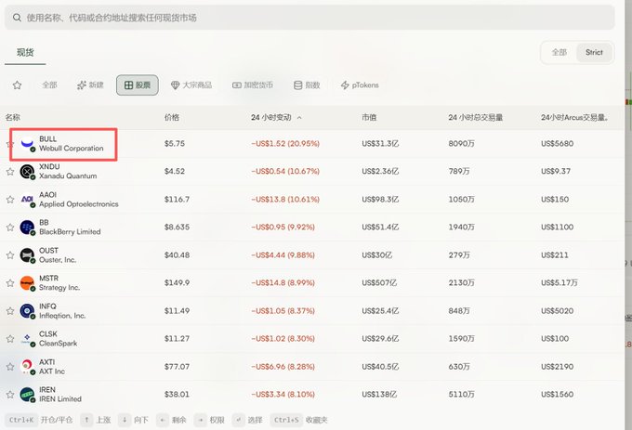632x430 pixels.
Task: Favorite the OUST row with its star
Action: pyautogui.click(x=10, y=255)
